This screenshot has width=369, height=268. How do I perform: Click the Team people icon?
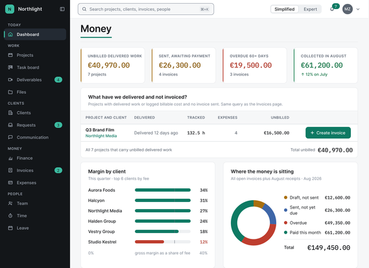click(10, 203)
